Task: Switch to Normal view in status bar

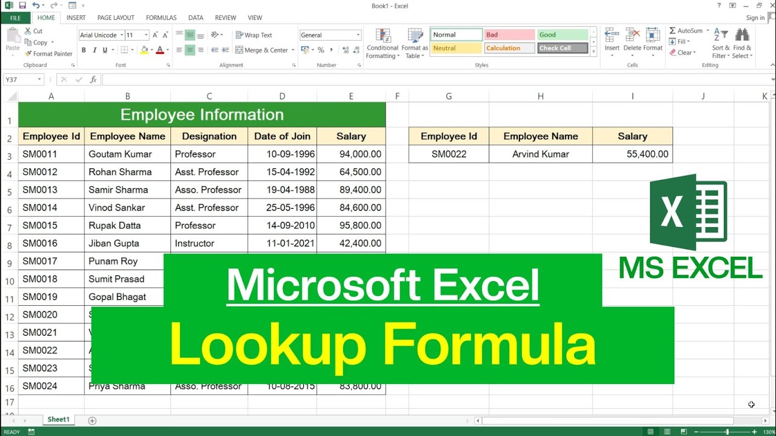Action: tap(651, 432)
